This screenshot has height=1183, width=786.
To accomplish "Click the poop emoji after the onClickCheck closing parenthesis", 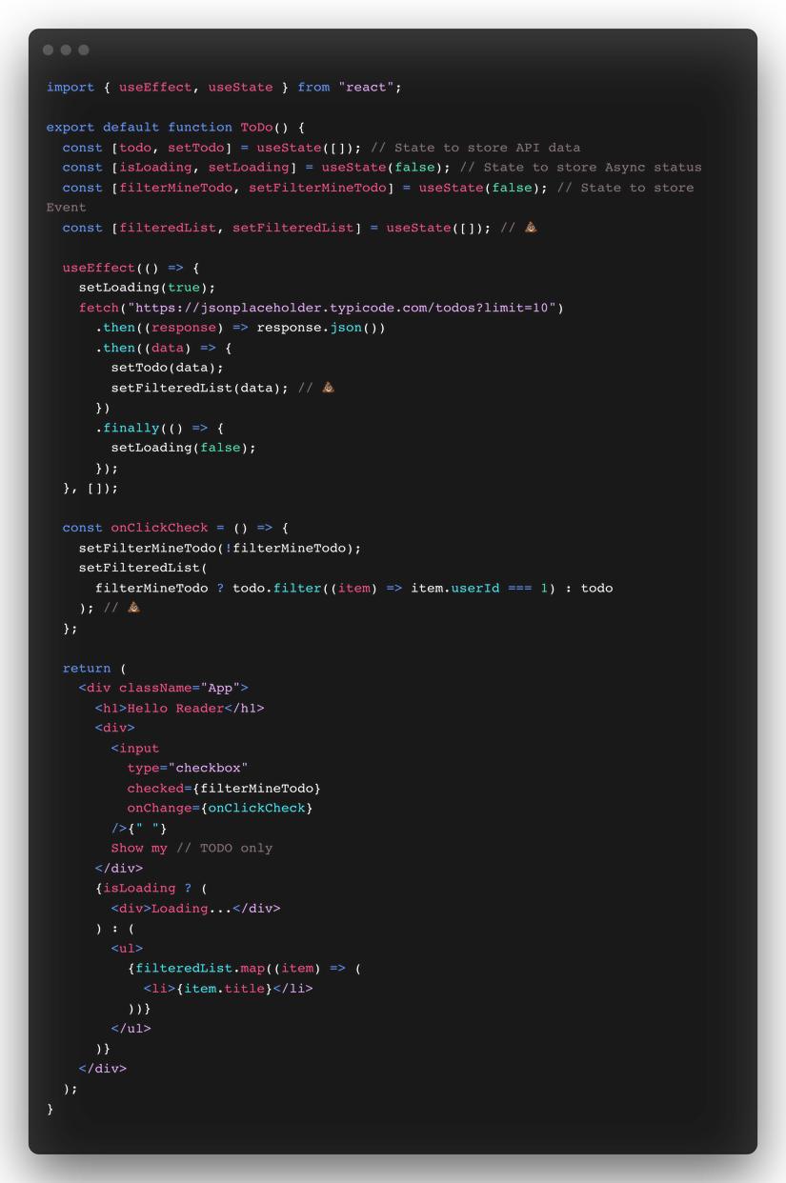I will (x=133, y=607).
